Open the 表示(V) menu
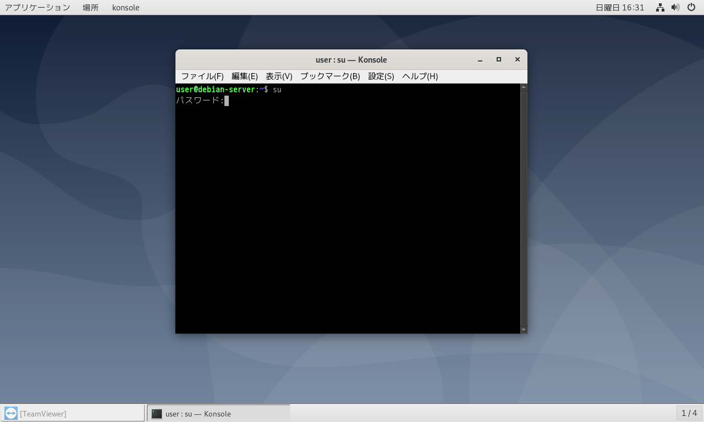This screenshot has width=704, height=422. pos(279,76)
